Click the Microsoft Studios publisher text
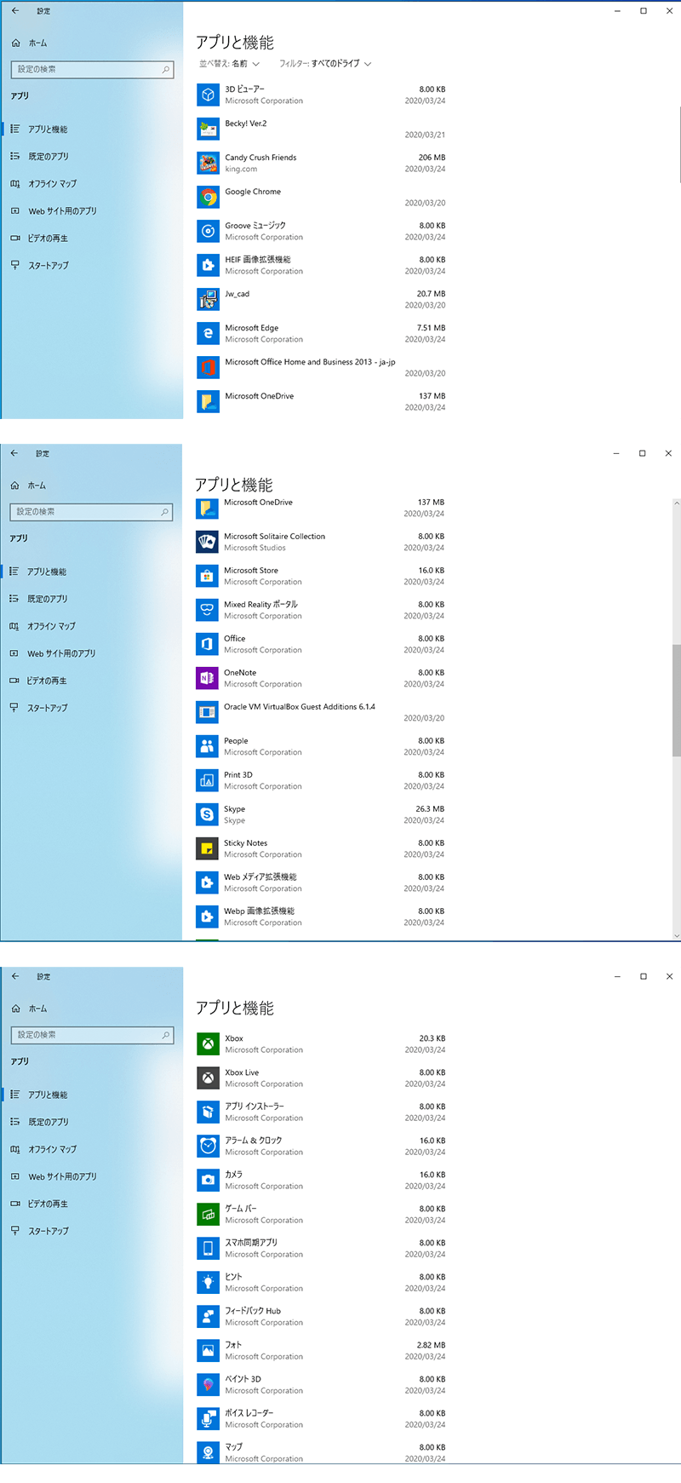 (x=255, y=549)
